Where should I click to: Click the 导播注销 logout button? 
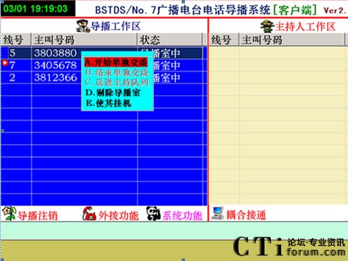tap(37, 215)
